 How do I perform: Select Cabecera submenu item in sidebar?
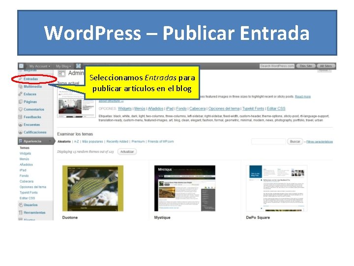27,181
